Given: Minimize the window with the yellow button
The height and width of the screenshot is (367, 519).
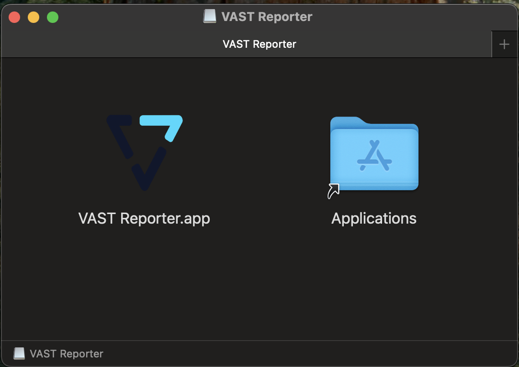Looking at the screenshot, I should point(33,16).
